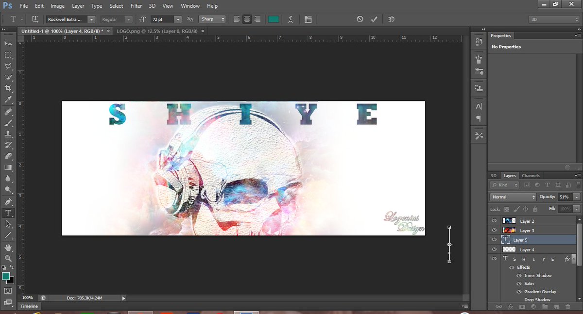
Task: Select the Polygonal Lasso tool
Action: coord(8,66)
